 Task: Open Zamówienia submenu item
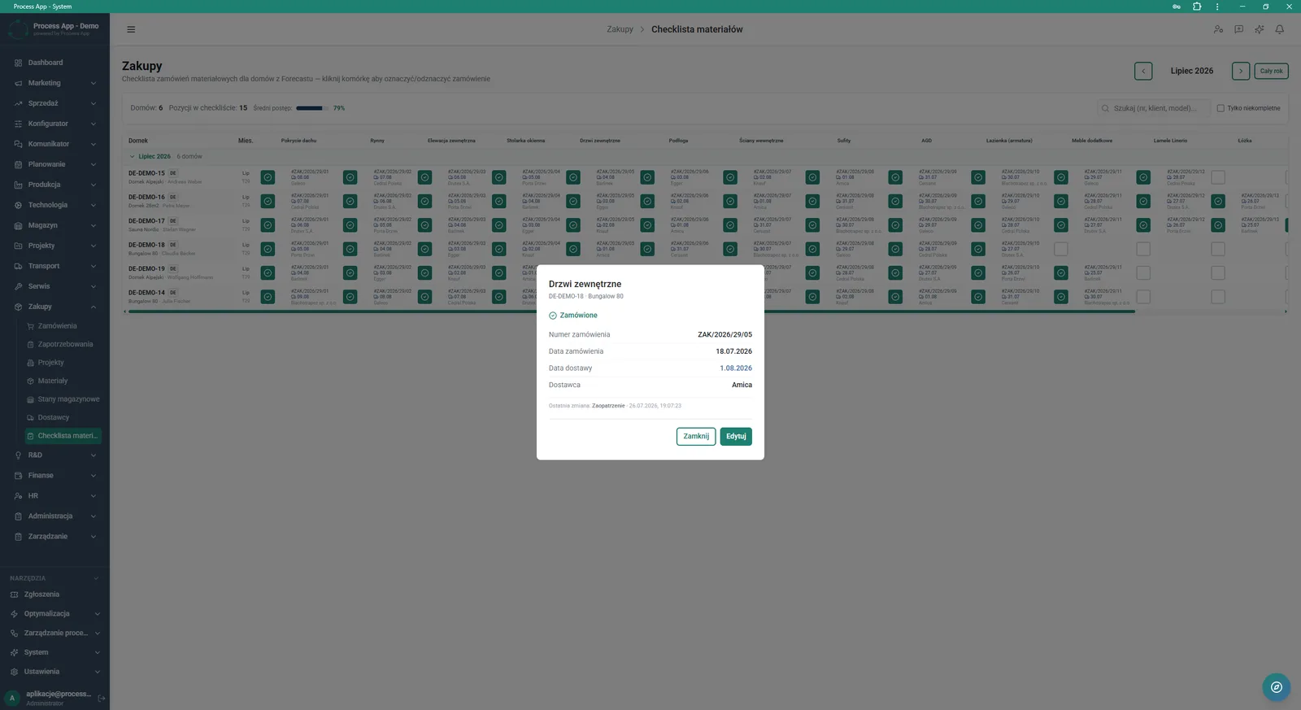point(63,326)
